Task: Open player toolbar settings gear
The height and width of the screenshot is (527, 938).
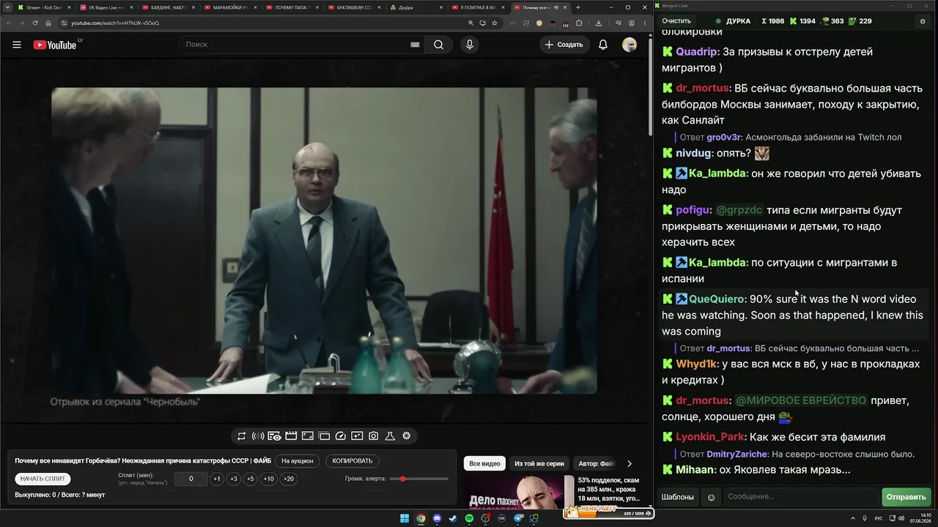Action: point(407,436)
